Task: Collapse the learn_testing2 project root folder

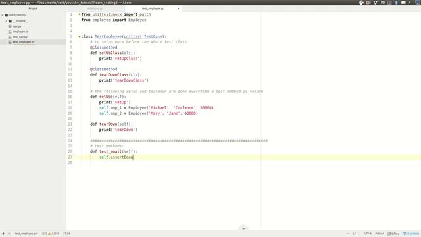Action: point(3,15)
